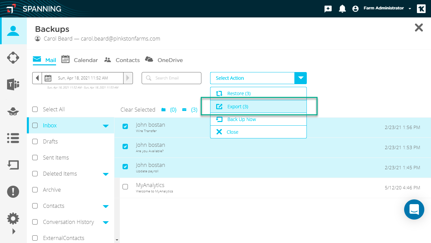Open the spy-hat dark web icon
Screen dimensions: 431x243
(x=13, y=111)
